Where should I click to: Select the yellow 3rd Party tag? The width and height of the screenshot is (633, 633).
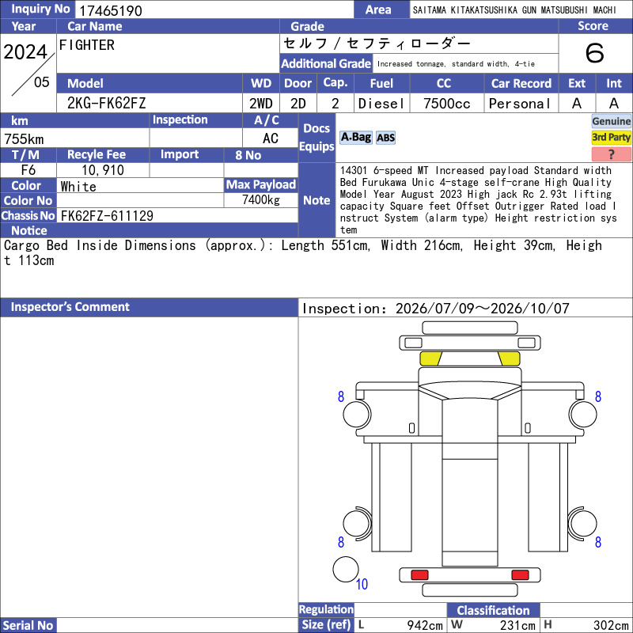[x=611, y=137]
